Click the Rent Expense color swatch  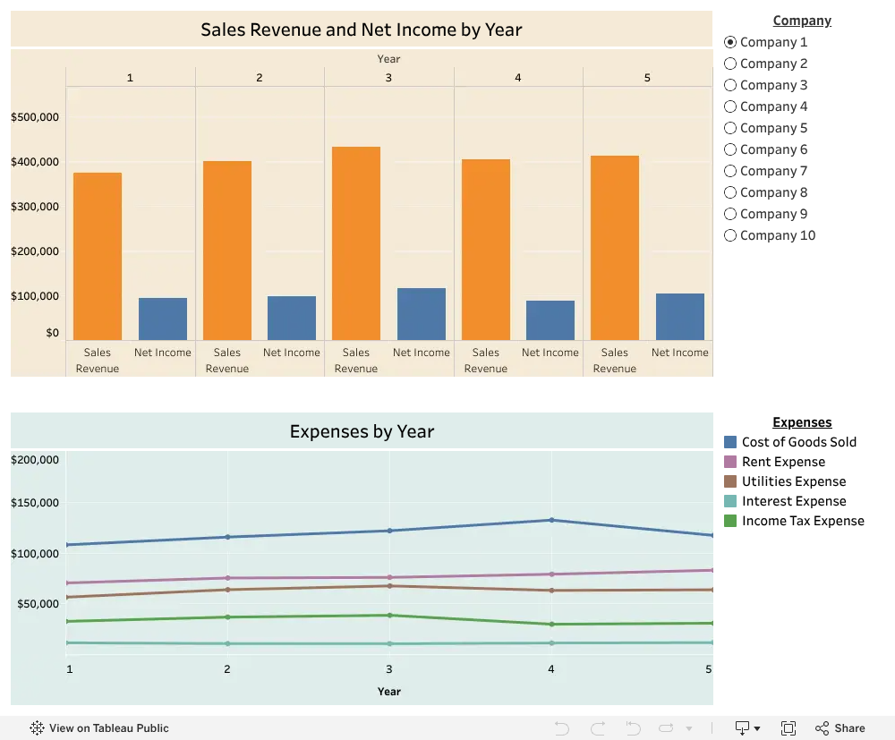730,462
